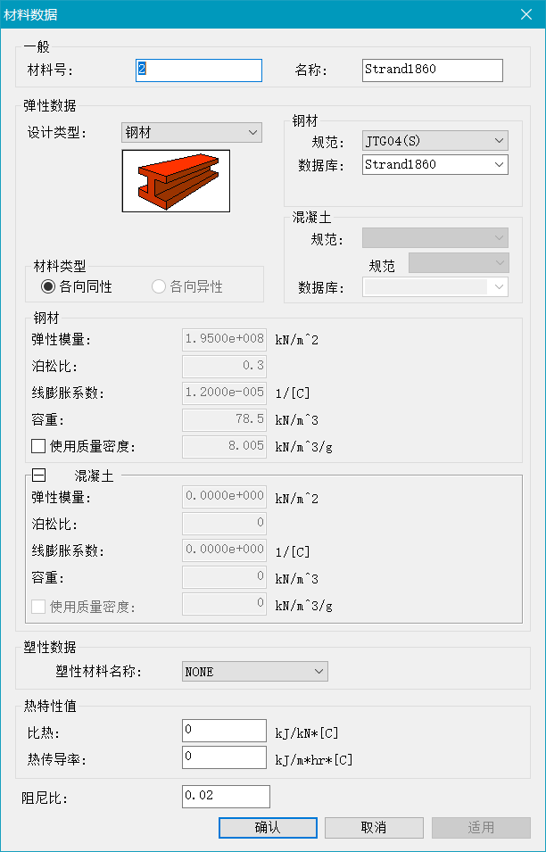Click the 热传导率 input field
Image resolution: width=546 pixels, height=852 pixels.
click(224, 757)
